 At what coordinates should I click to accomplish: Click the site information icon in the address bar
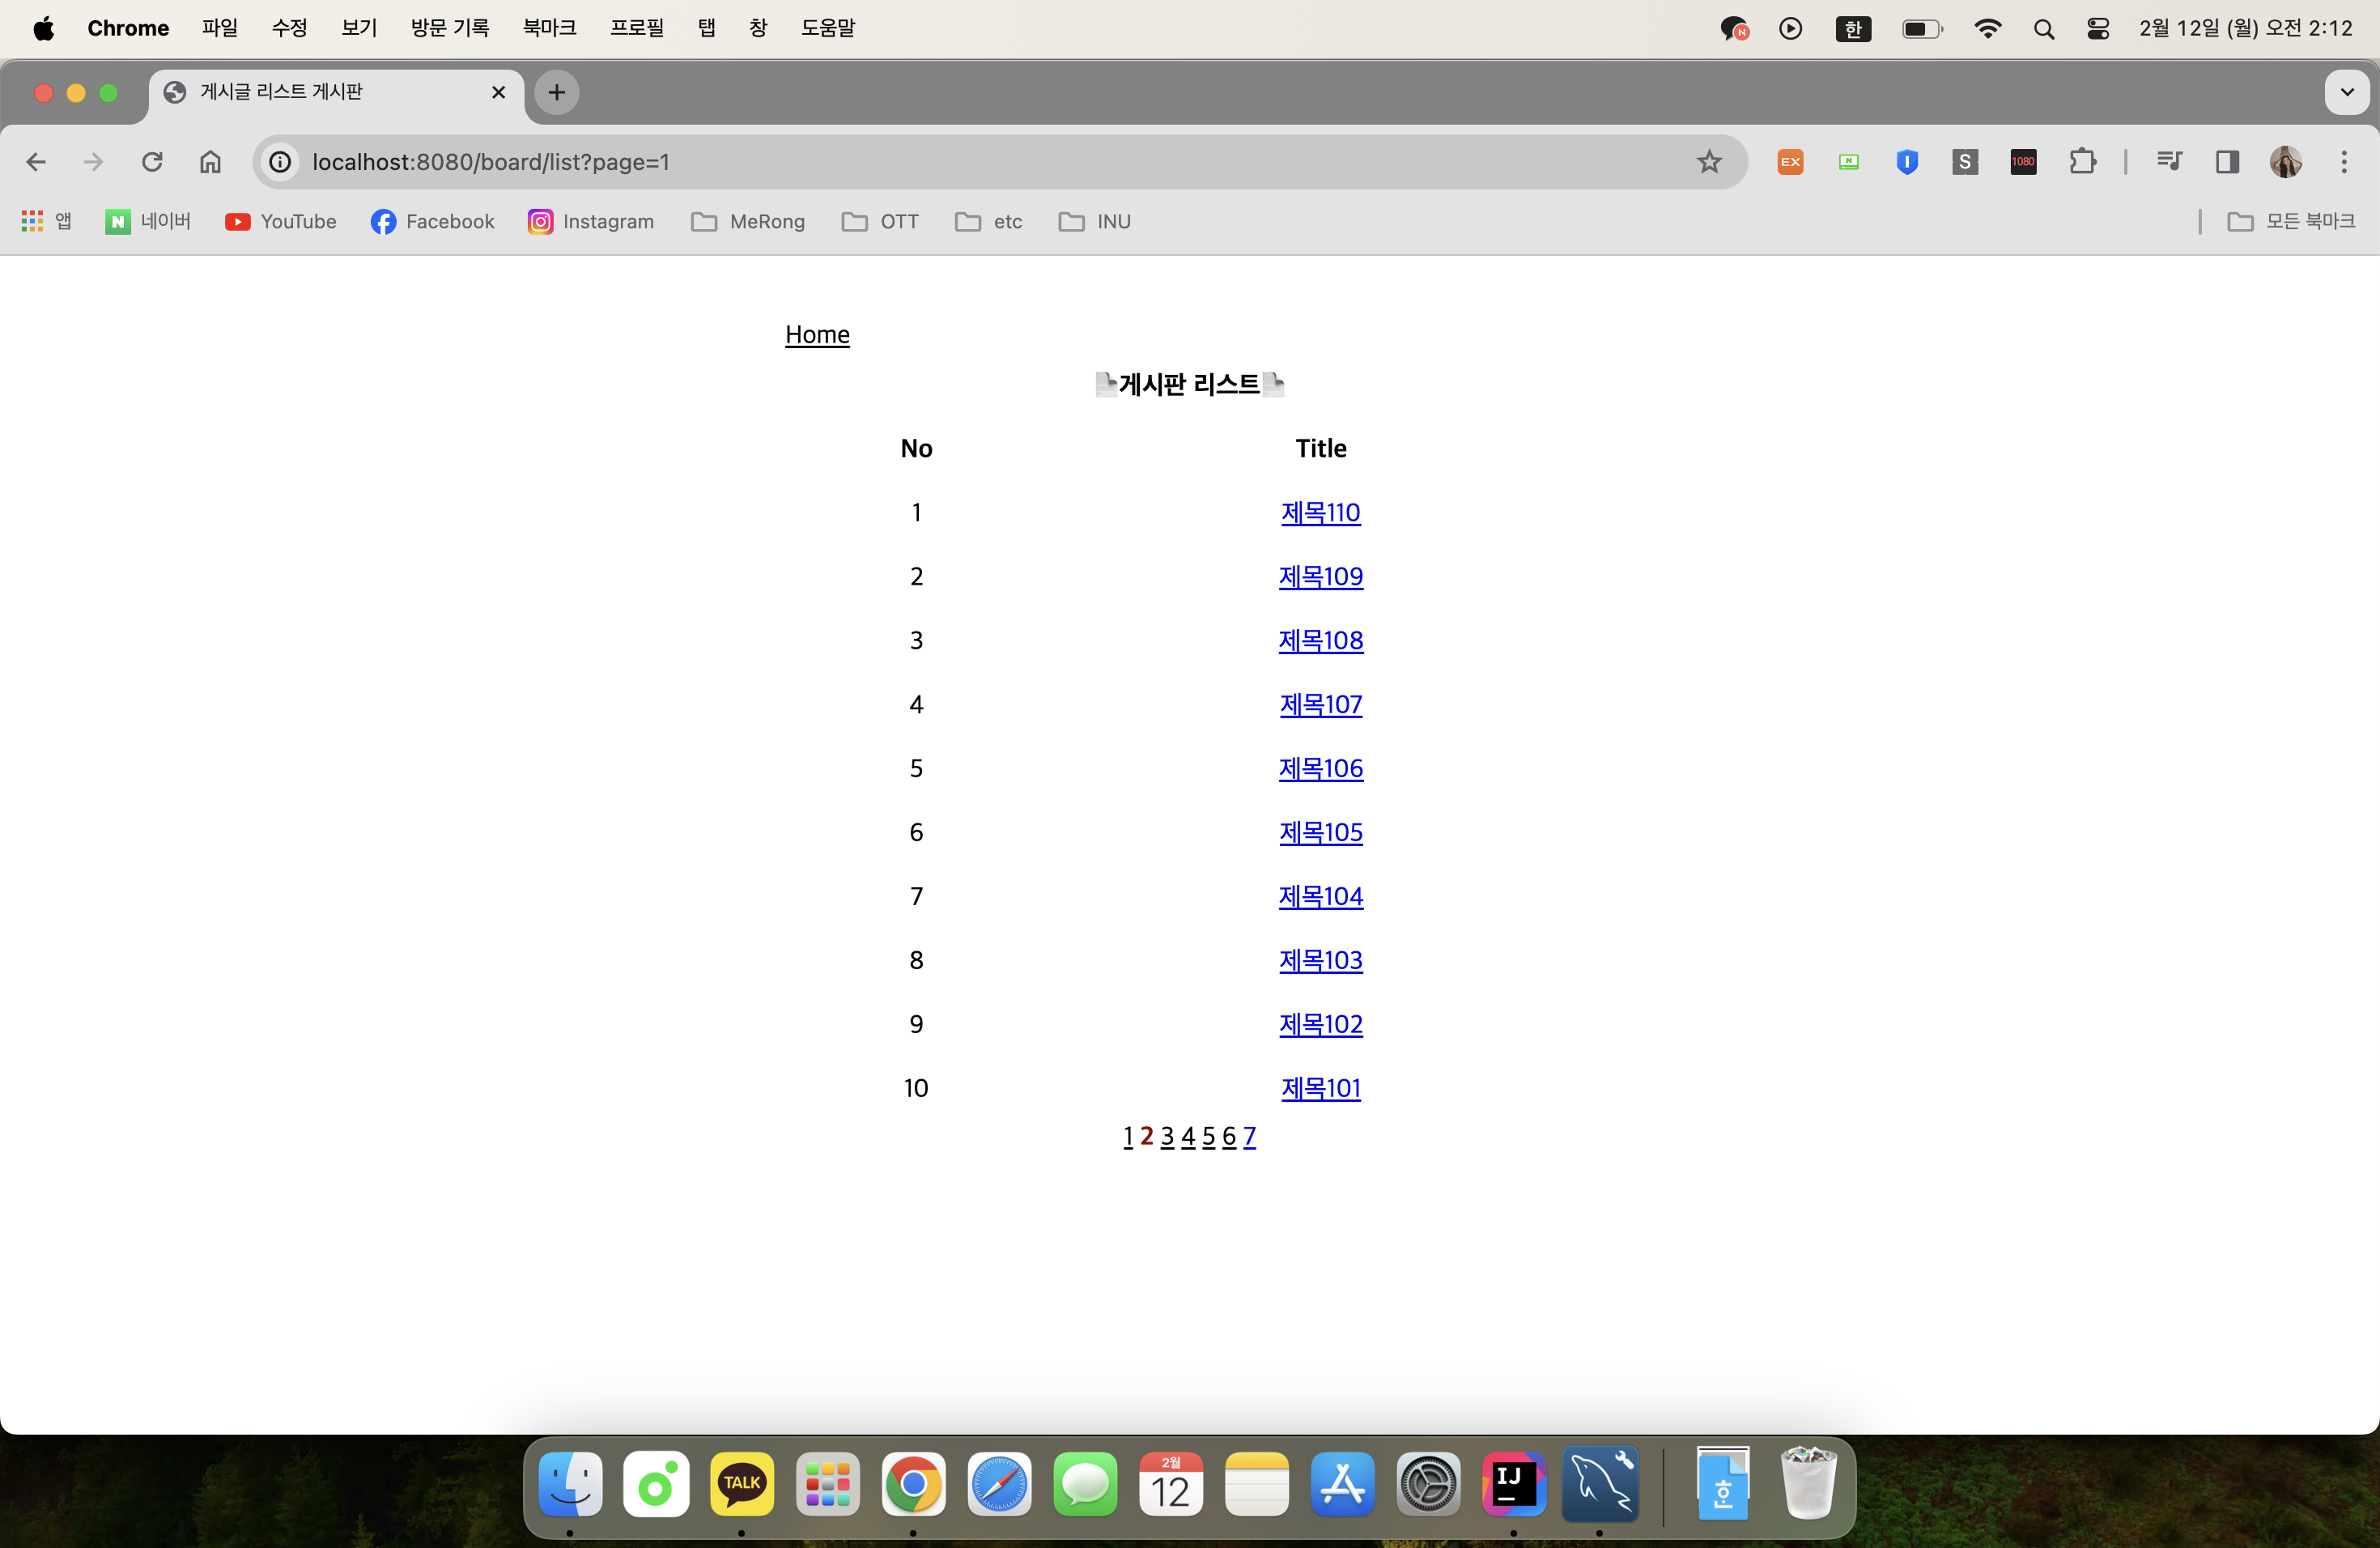click(x=281, y=162)
